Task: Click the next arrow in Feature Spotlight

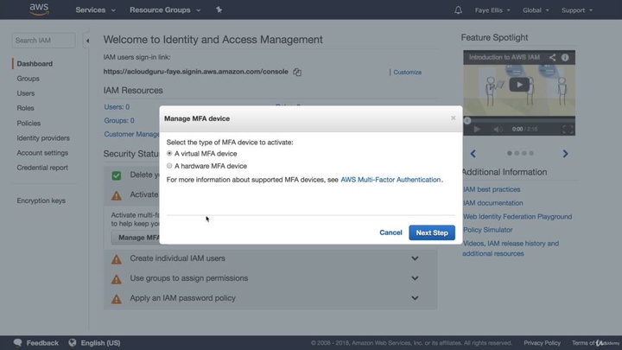Action: click(x=565, y=154)
